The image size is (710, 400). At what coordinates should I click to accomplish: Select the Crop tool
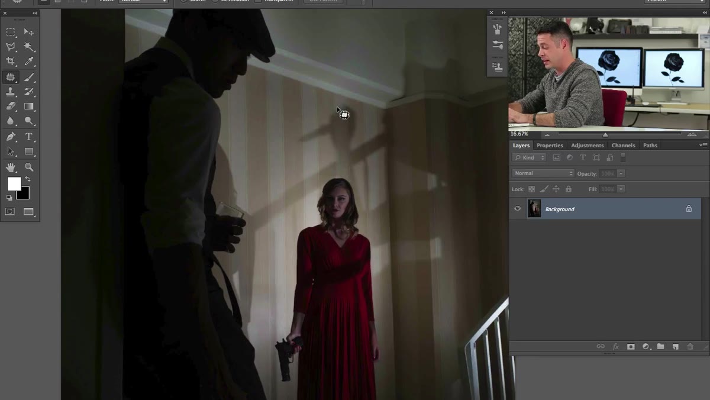point(11,62)
